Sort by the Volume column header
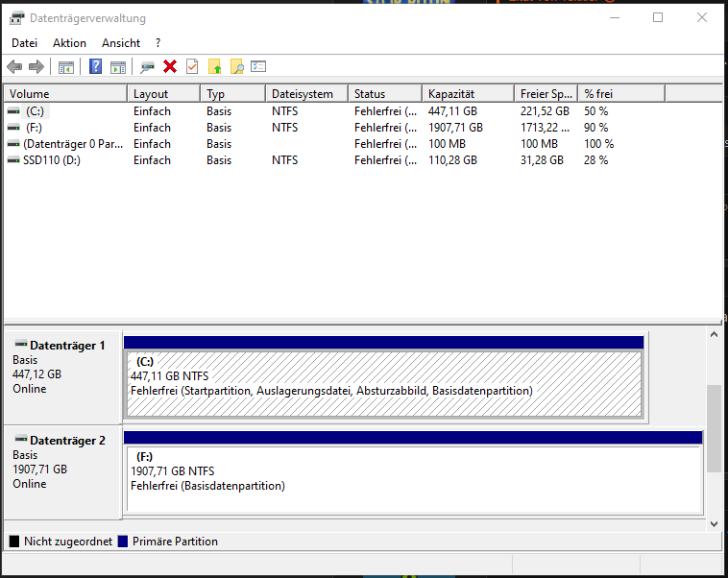Viewport: 728px width, 578px height. pyautogui.click(x=65, y=94)
